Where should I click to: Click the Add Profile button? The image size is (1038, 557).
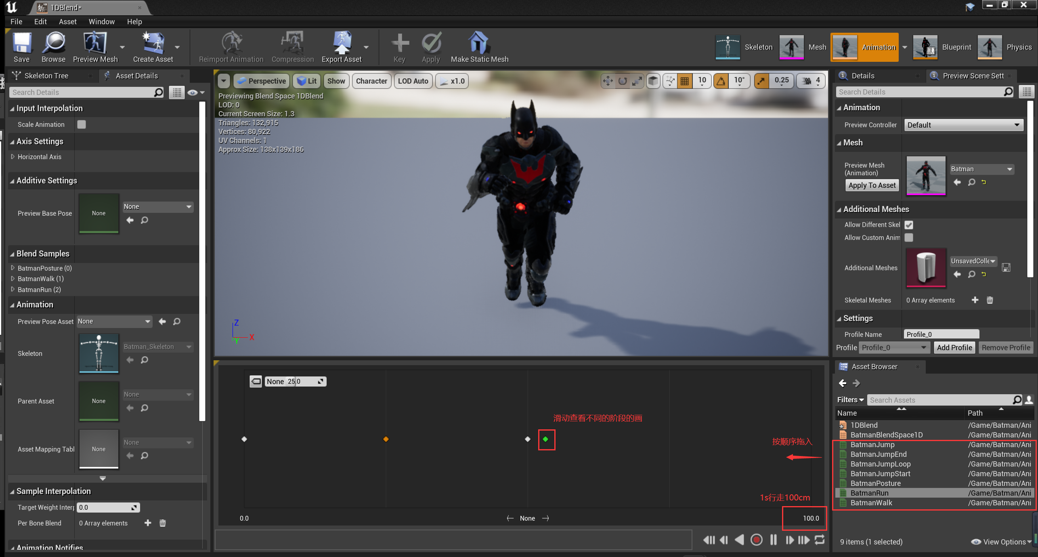coord(954,347)
